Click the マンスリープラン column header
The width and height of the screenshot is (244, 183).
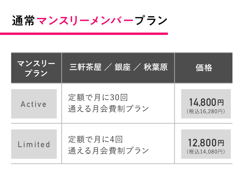click(36, 68)
